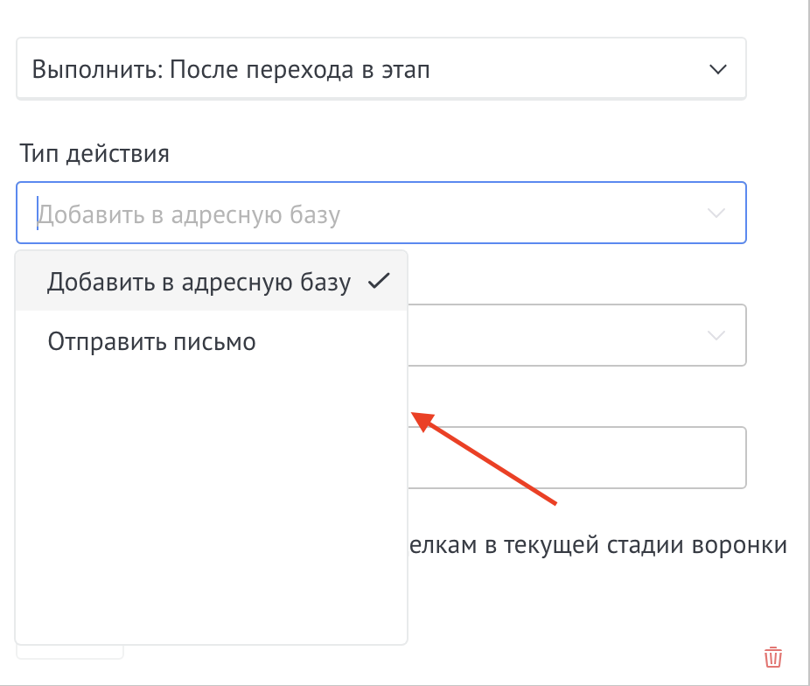Click the scrollbar at the right edge
810x686 pixels.
pos(805,343)
